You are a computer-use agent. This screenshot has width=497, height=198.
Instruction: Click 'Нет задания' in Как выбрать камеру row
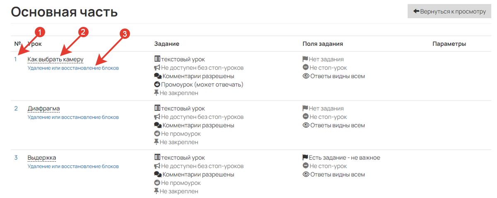pyautogui.click(x=326, y=60)
